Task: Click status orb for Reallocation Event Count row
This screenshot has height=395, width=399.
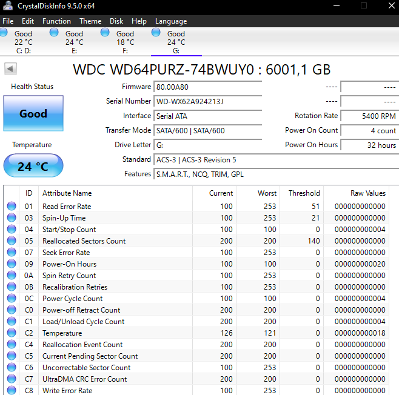Action: pos(12,345)
